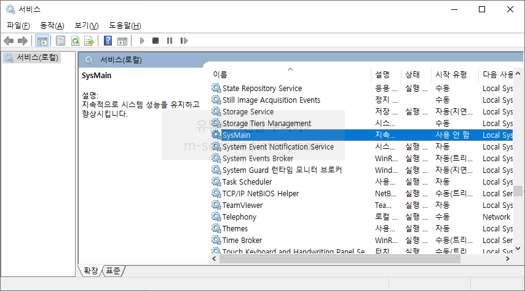The height and width of the screenshot is (291, 525).
Task: Select the Time Broker service name
Action: (242, 241)
